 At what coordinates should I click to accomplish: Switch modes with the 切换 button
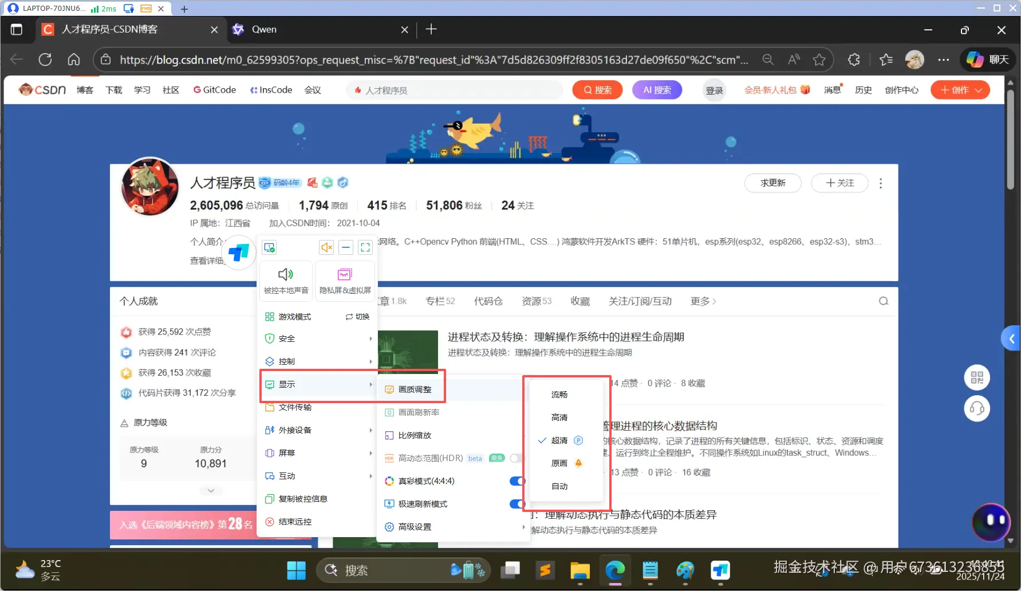[x=358, y=317]
